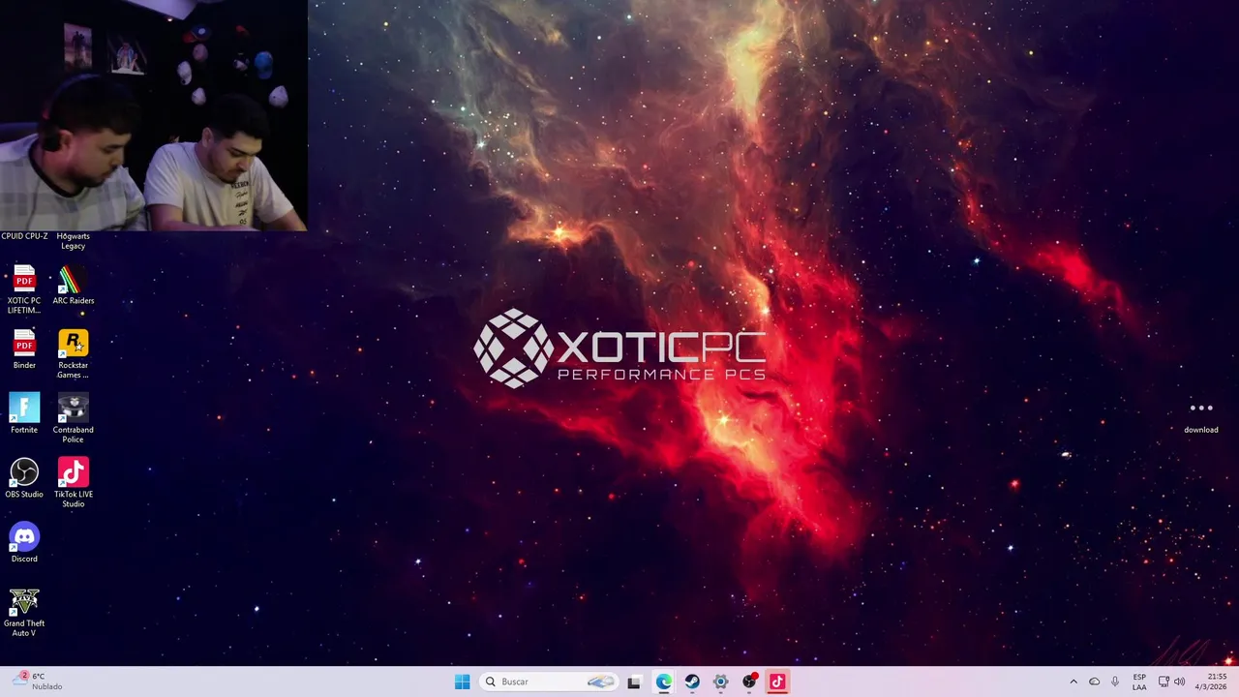Open the volume speaker tray icon
Screen dimensions: 1239x697
1179,682
